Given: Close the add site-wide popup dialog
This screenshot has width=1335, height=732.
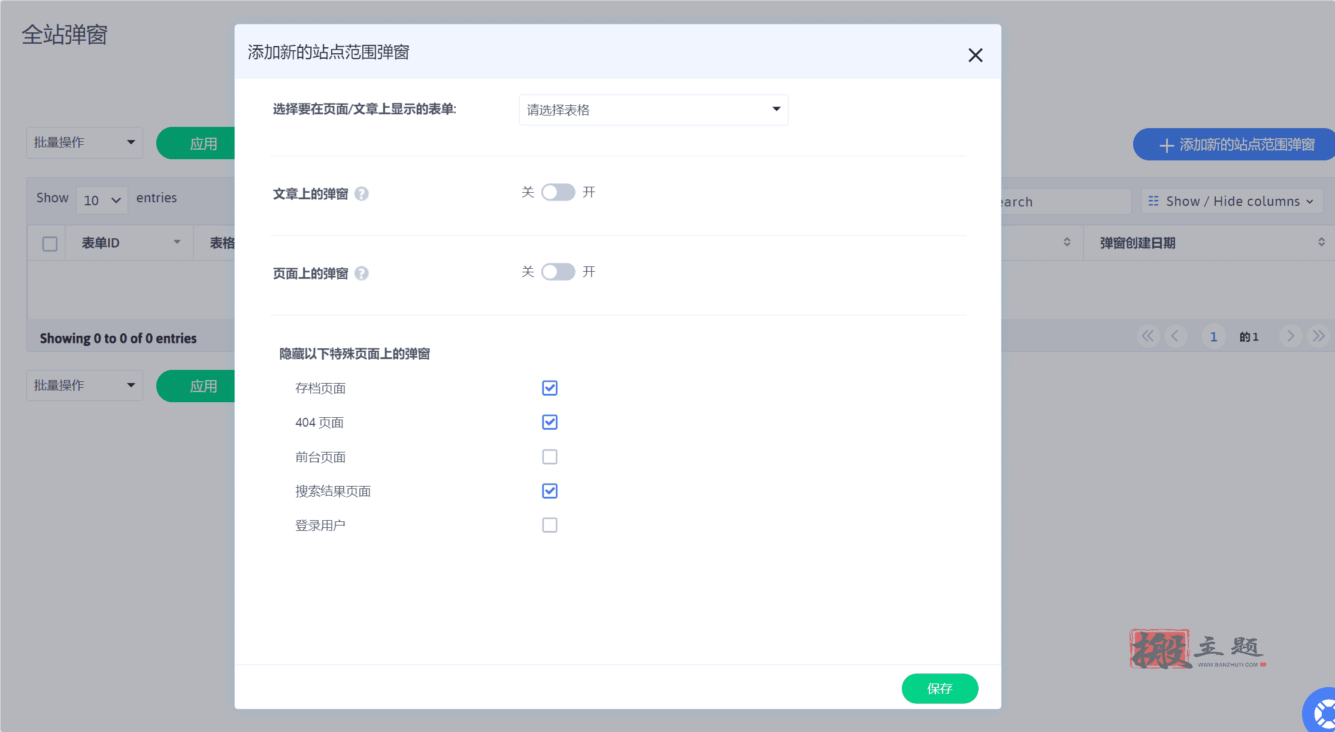Looking at the screenshot, I should pos(975,55).
